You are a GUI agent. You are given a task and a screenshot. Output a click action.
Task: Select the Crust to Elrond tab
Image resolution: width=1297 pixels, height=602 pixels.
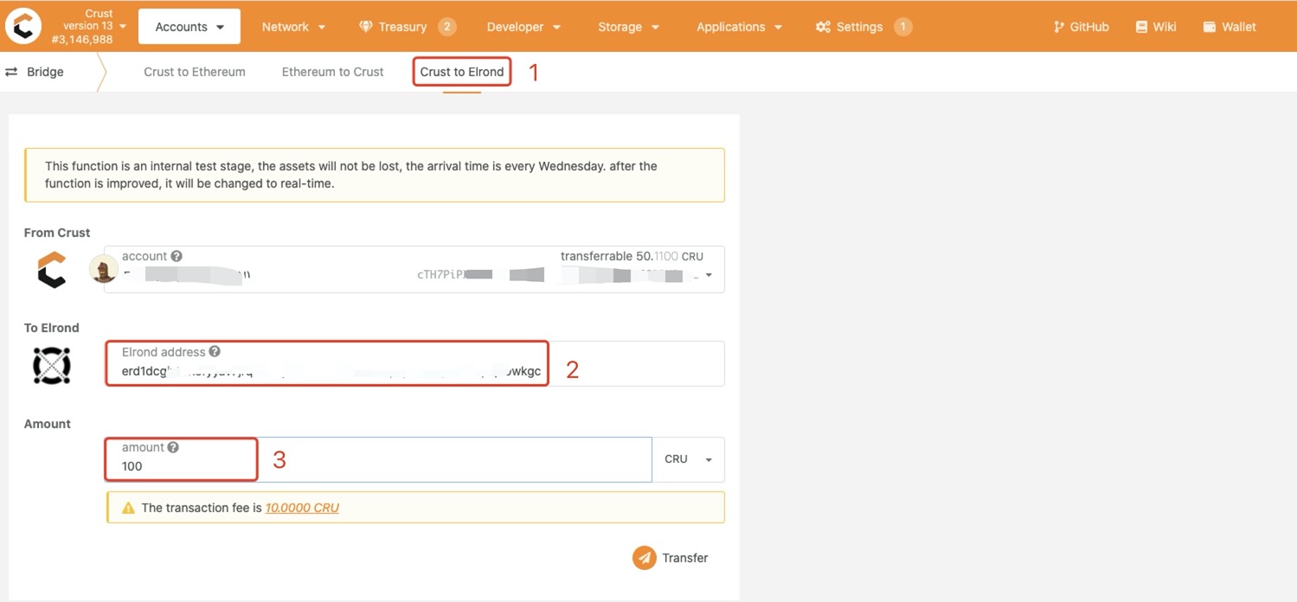click(x=462, y=72)
